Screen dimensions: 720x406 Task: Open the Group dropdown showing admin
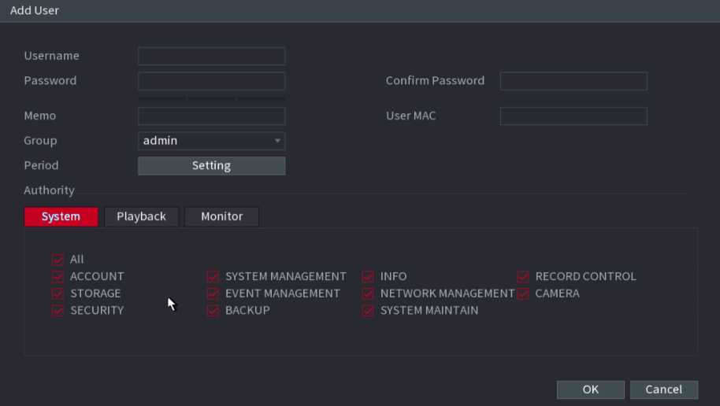pyautogui.click(x=211, y=141)
